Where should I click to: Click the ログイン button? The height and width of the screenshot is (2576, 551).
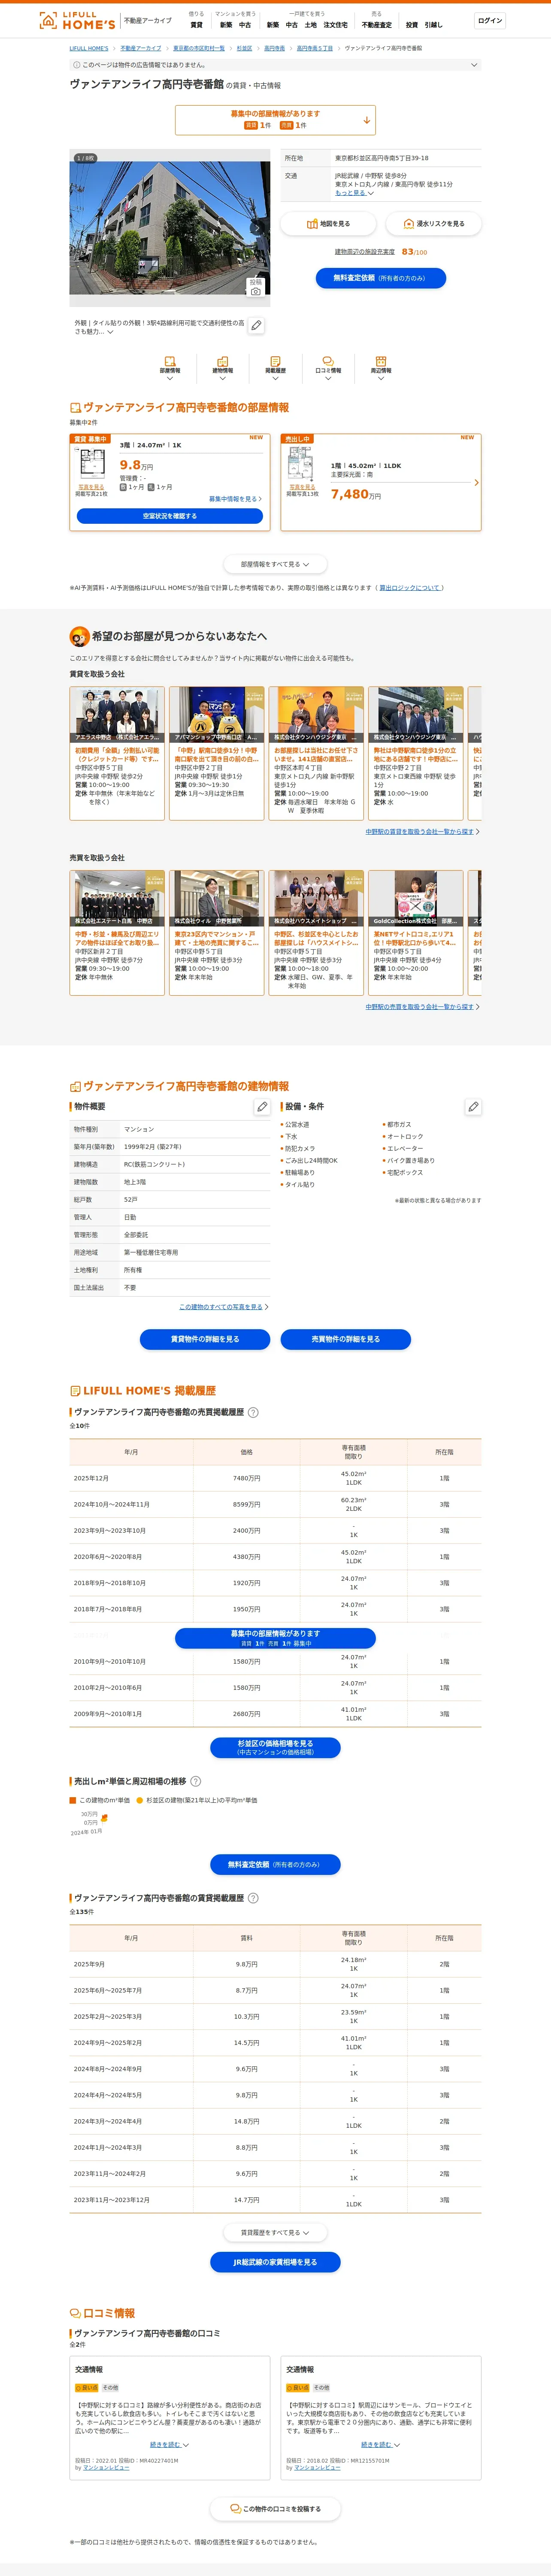click(x=490, y=21)
